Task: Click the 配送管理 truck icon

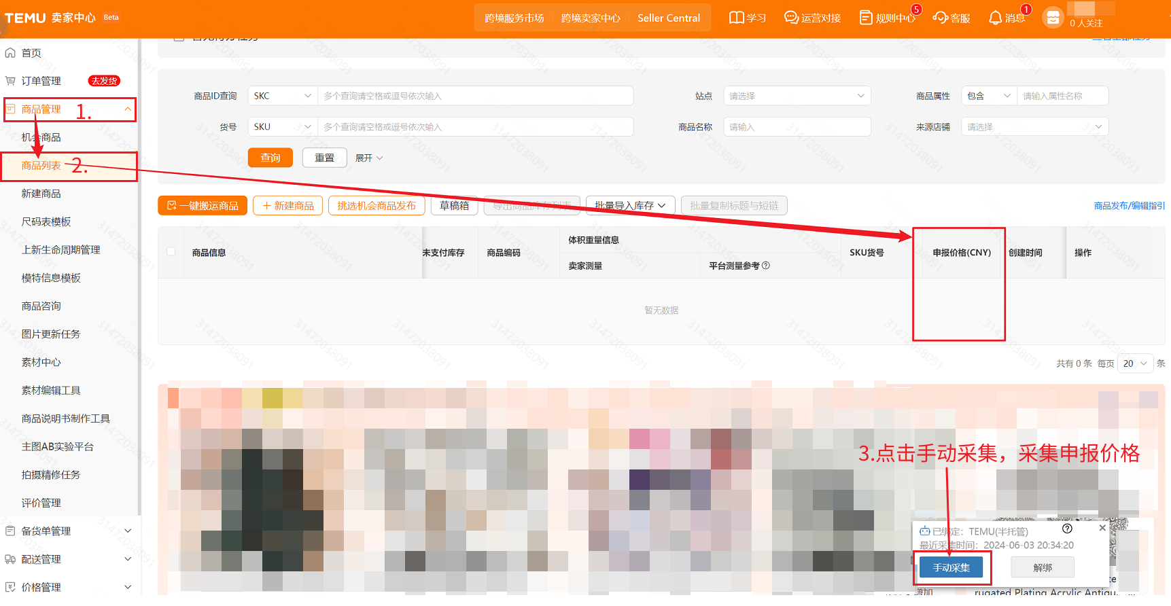Action: point(10,559)
